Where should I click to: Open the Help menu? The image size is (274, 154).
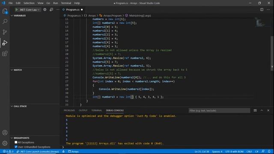(77, 3)
